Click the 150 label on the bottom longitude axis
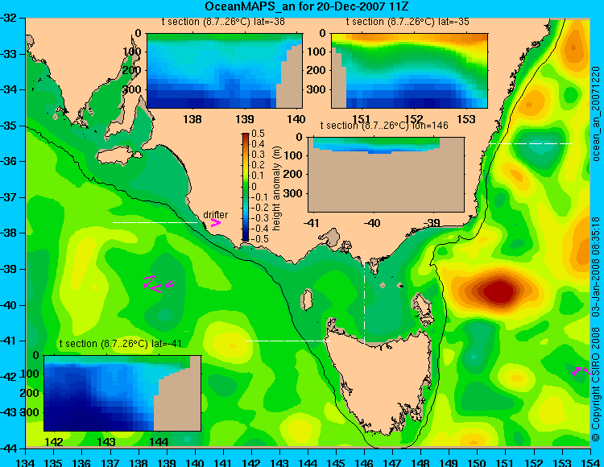 tap(478, 462)
